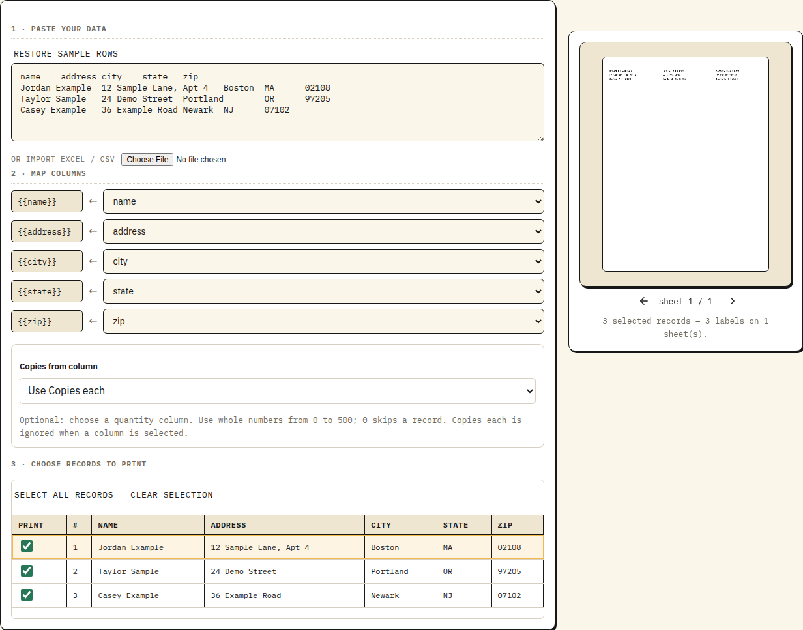Open the Copies from column dropdown
This screenshot has width=803, height=630.
[x=278, y=391]
